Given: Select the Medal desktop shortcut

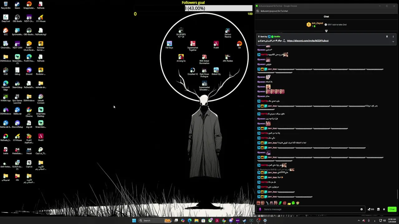Looking at the screenshot, I should (x=29, y=151).
